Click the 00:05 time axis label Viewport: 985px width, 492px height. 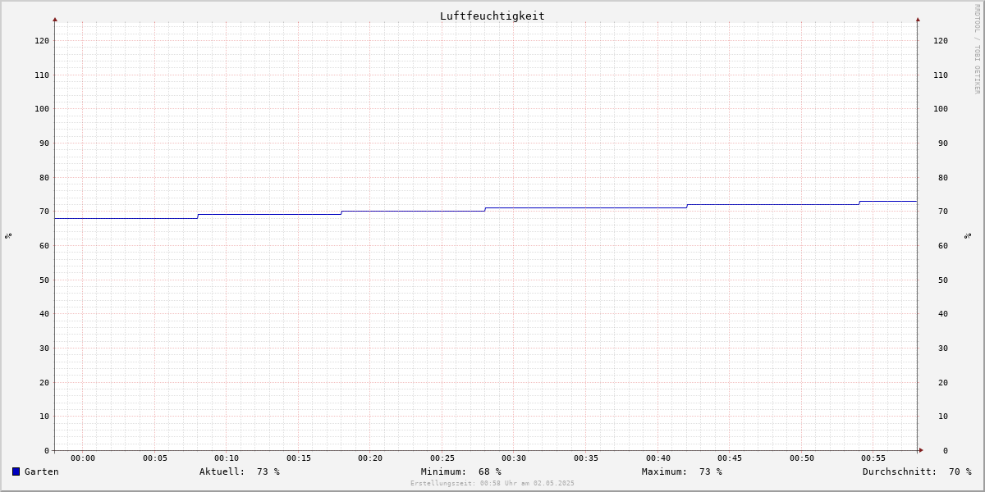pyautogui.click(x=155, y=458)
